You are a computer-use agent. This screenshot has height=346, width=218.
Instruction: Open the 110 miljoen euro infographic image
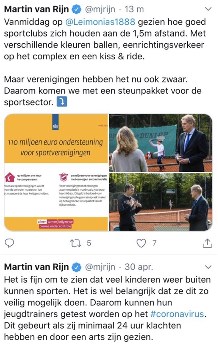(56, 172)
